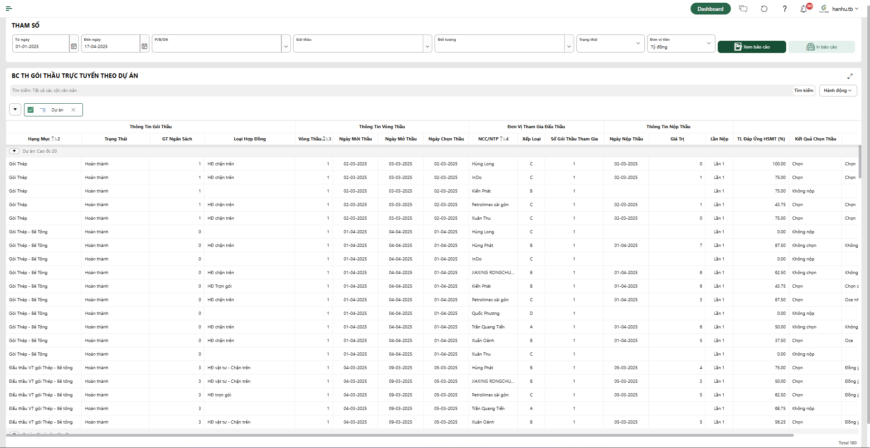Viewport: 870px width, 448px height.
Task: Click the Dashboard button
Action: click(710, 9)
